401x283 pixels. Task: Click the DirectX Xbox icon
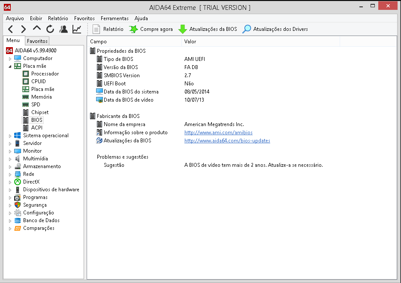[18, 182]
